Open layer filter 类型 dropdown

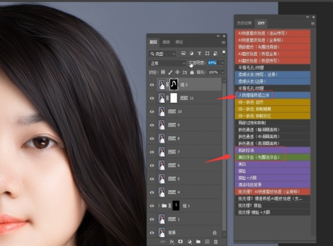162,54
